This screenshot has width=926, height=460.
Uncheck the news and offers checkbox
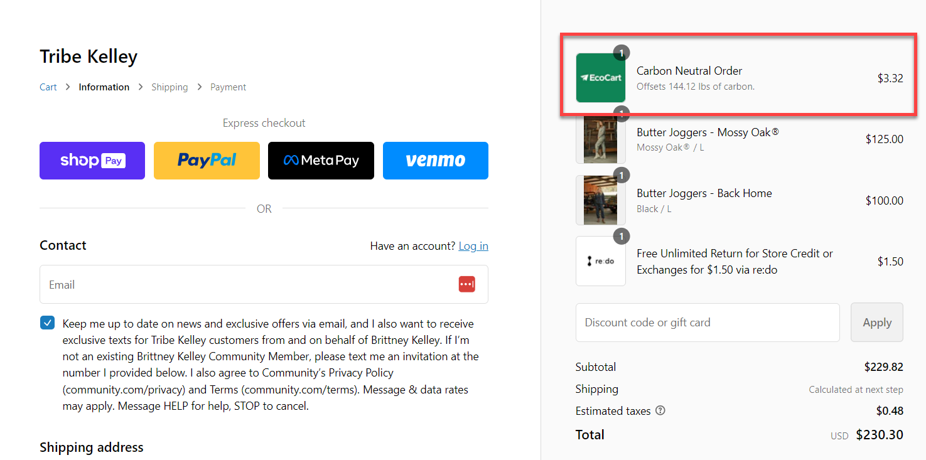(47, 323)
